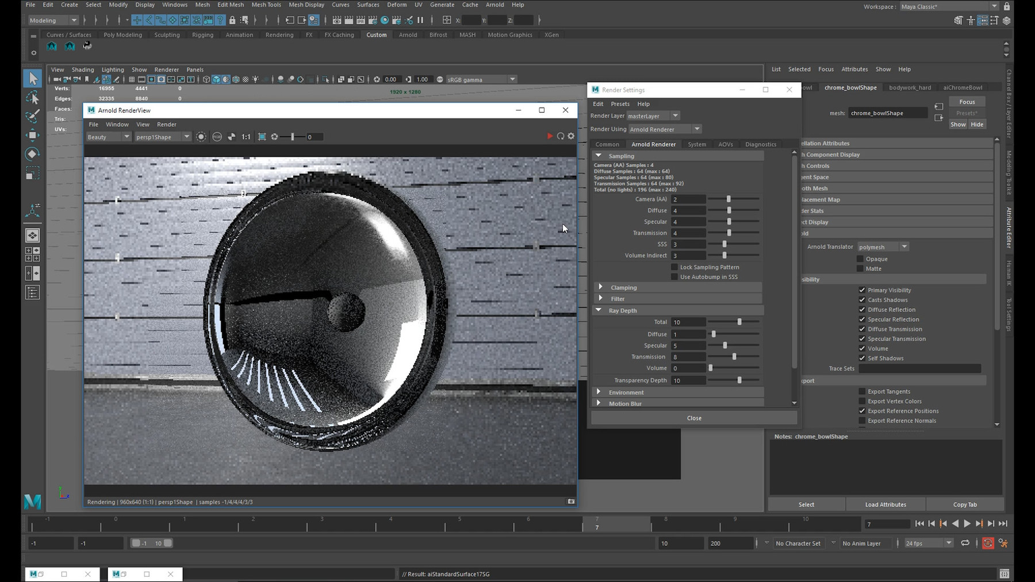Image resolution: width=1035 pixels, height=582 pixels.
Task: Open the 24 fps frame rate dropdown
Action: (x=928, y=543)
